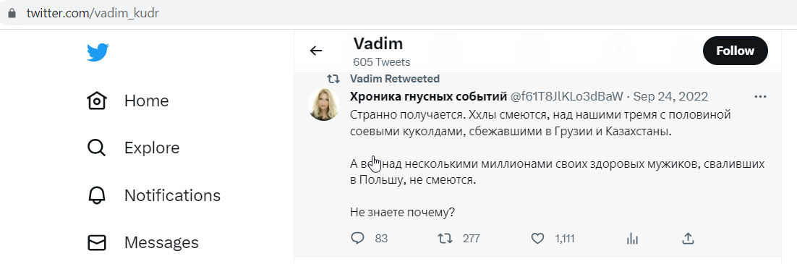The width and height of the screenshot is (797, 264).
Task: Select the Home menu label
Action: pos(146,101)
